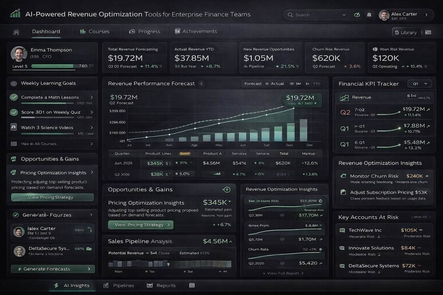Click the home icon in navigation bar
The image size is (443, 295).
pos(16,32)
